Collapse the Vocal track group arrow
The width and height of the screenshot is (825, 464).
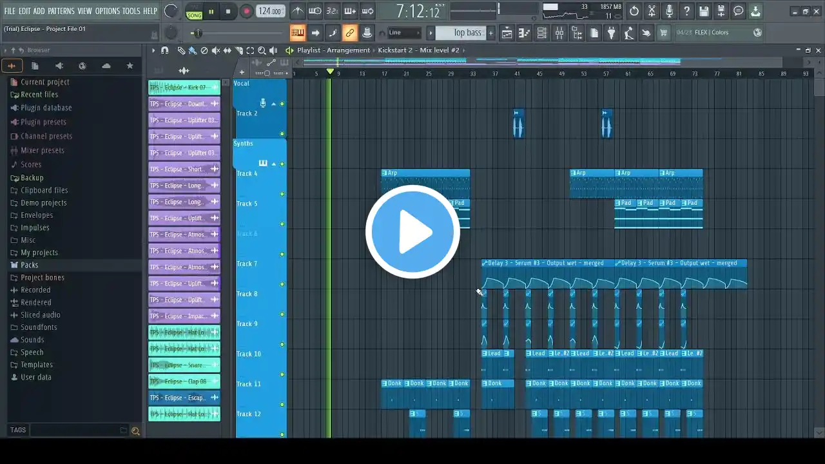click(x=273, y=104)
